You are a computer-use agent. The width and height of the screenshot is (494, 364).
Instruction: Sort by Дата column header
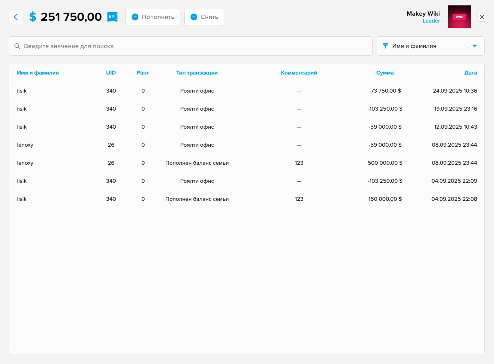coord(470,73)
